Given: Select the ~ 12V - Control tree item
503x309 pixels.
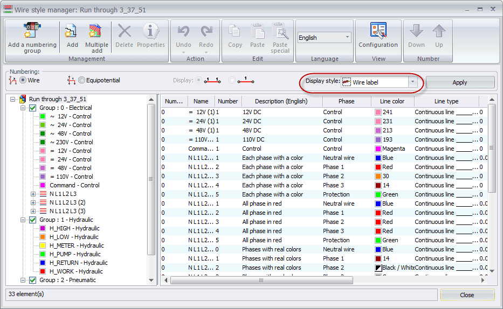Looking at the screenshot, I should 71,116.
